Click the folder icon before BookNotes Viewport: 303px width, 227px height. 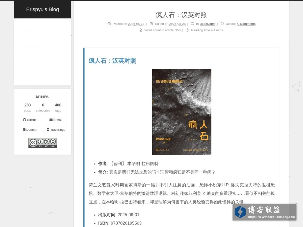pyautogui.click(x=192, y=24)
